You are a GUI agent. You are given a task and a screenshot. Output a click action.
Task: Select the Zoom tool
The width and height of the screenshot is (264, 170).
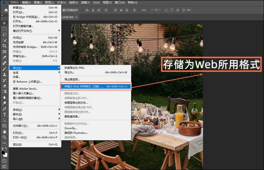click(5, 137)
